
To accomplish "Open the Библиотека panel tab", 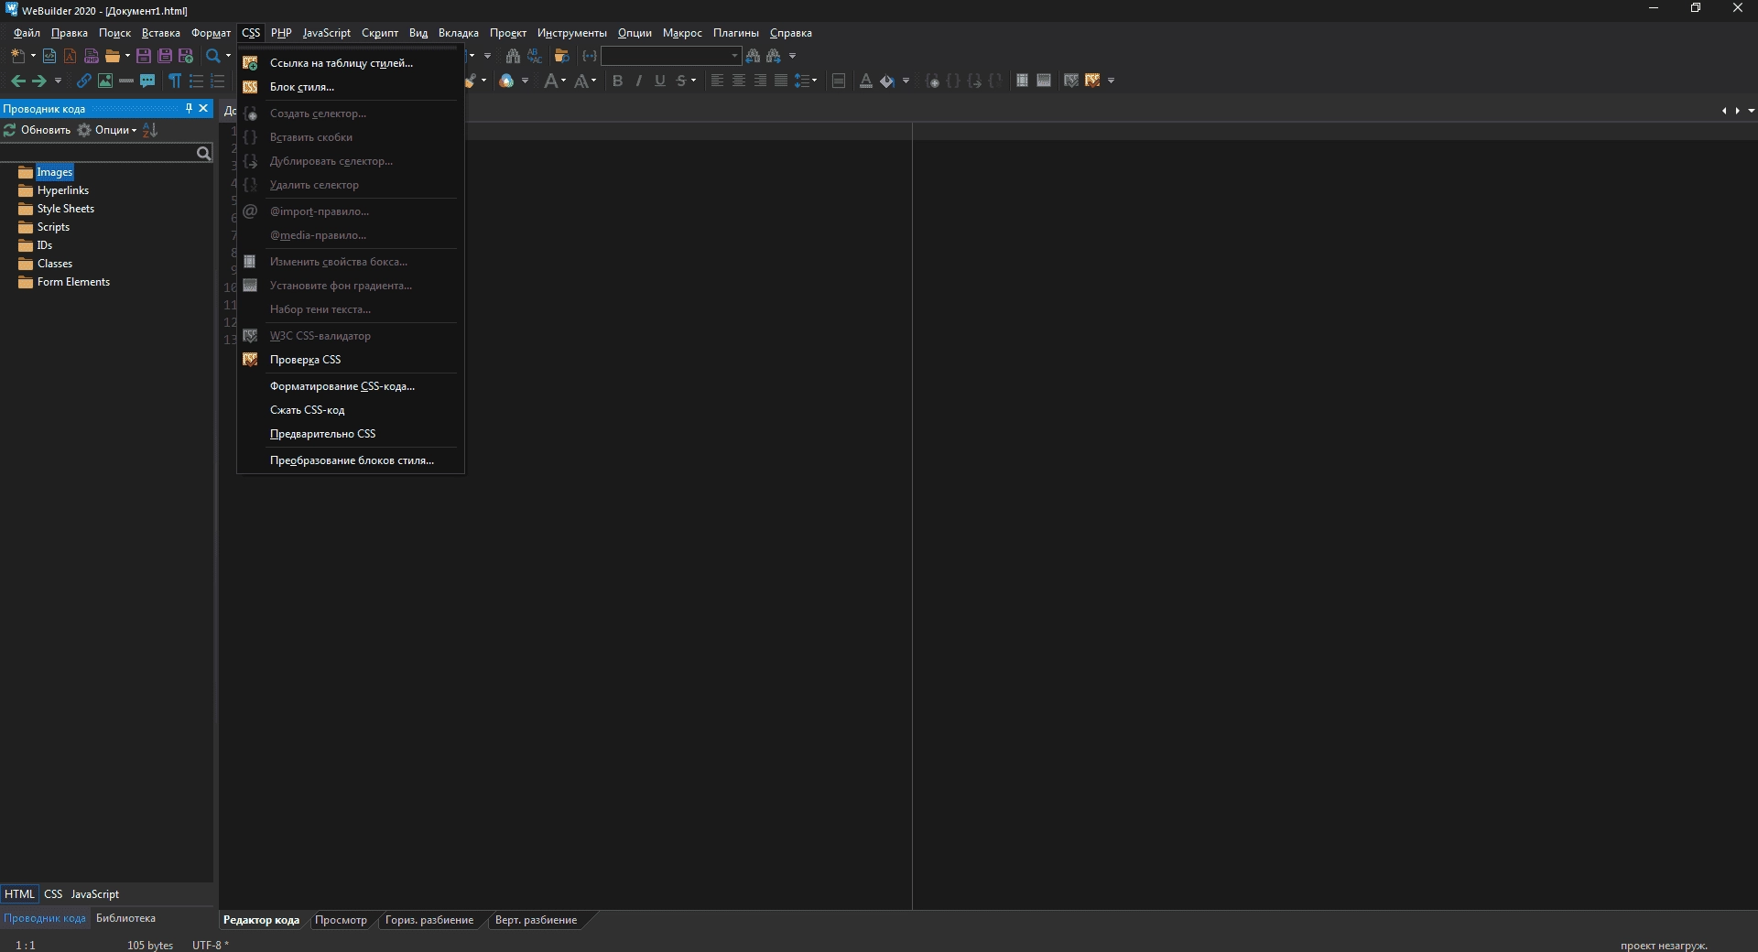I will pyautogui.click(x=125, y=918).
